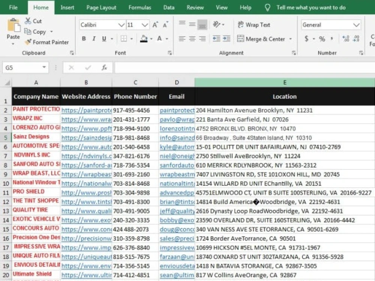Select Top Align icon
The height and width of the screenshot is (281, 375).
click(182, 24)
